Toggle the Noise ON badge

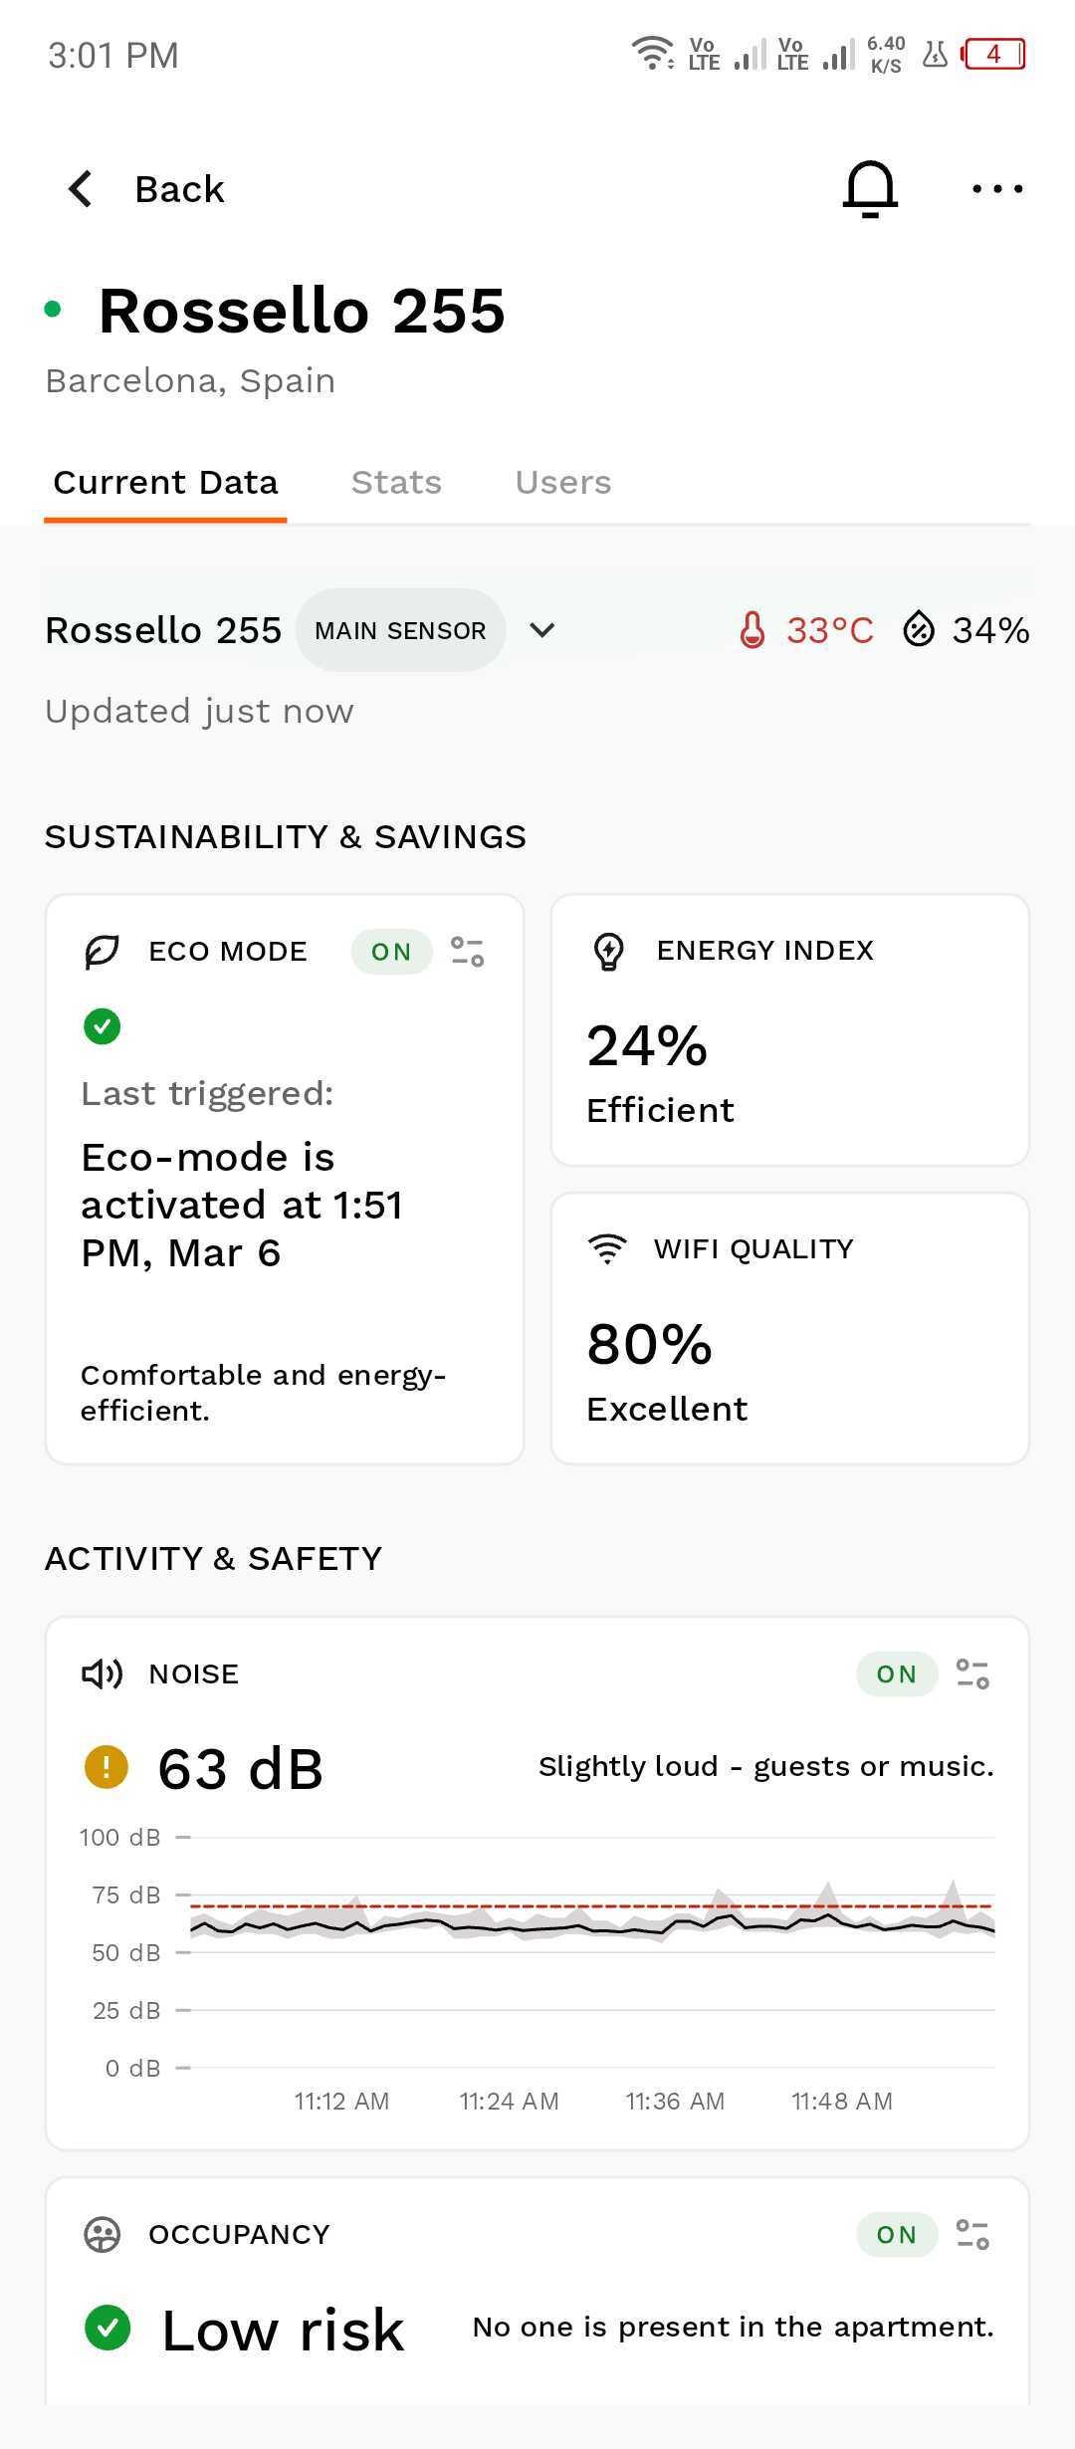click(897, 1673)
